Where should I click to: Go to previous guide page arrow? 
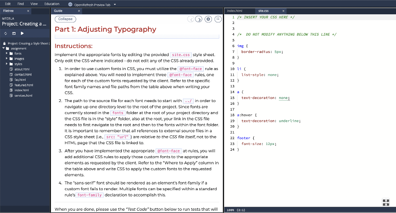(191, 19)
